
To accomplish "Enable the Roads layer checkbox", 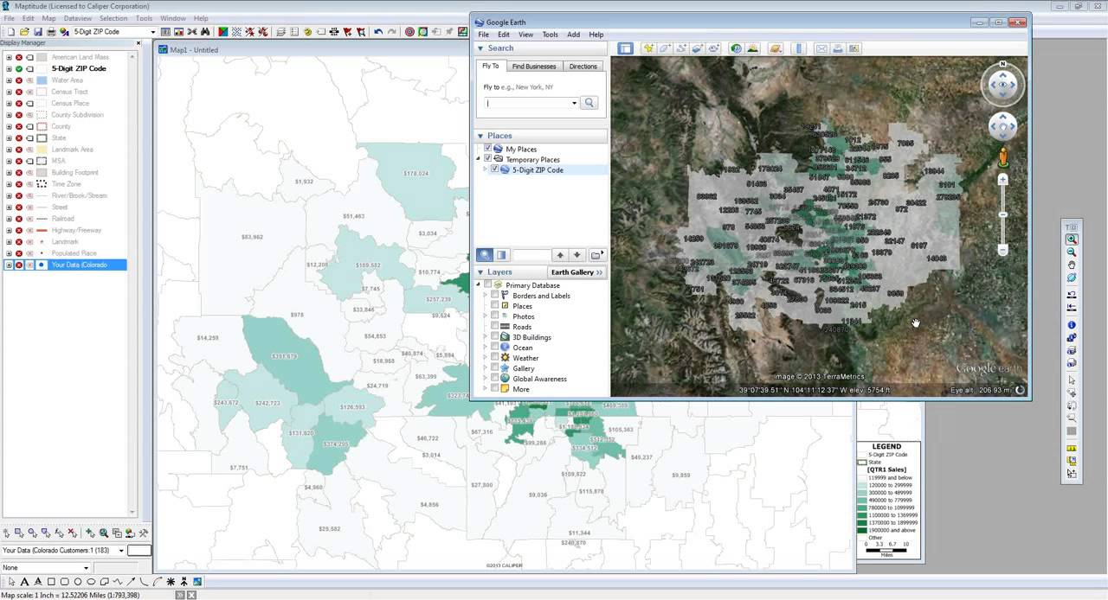I will (495, 327).
